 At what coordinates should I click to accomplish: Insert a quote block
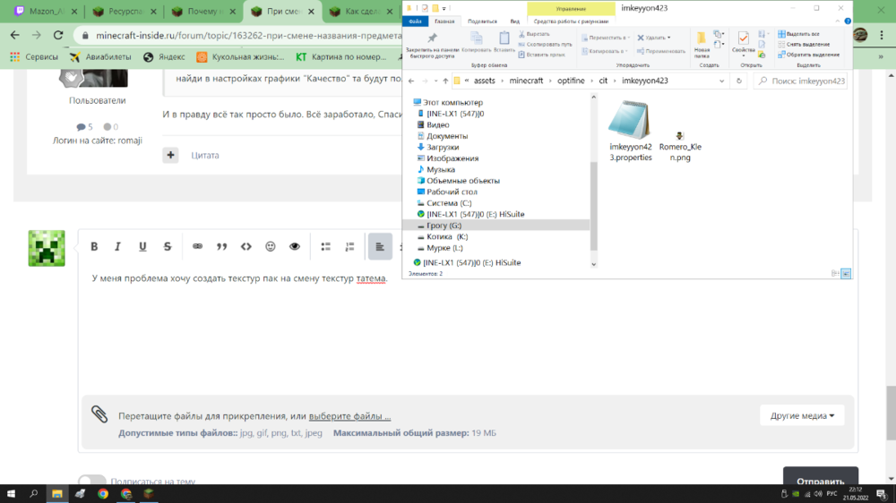pyautogui.click(x=221, y=247)
